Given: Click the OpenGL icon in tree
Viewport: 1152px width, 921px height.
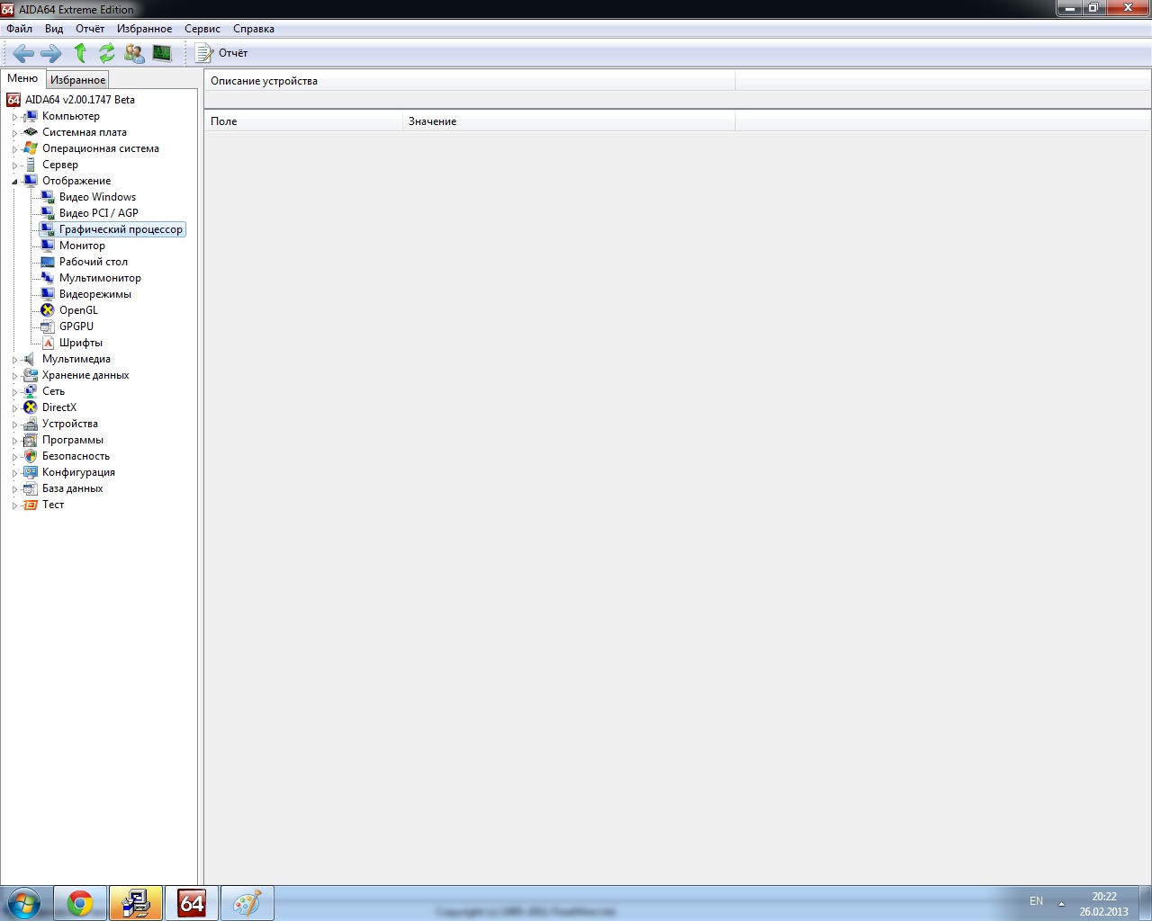Looking at the screenshot, I should (x=48, y=310).
